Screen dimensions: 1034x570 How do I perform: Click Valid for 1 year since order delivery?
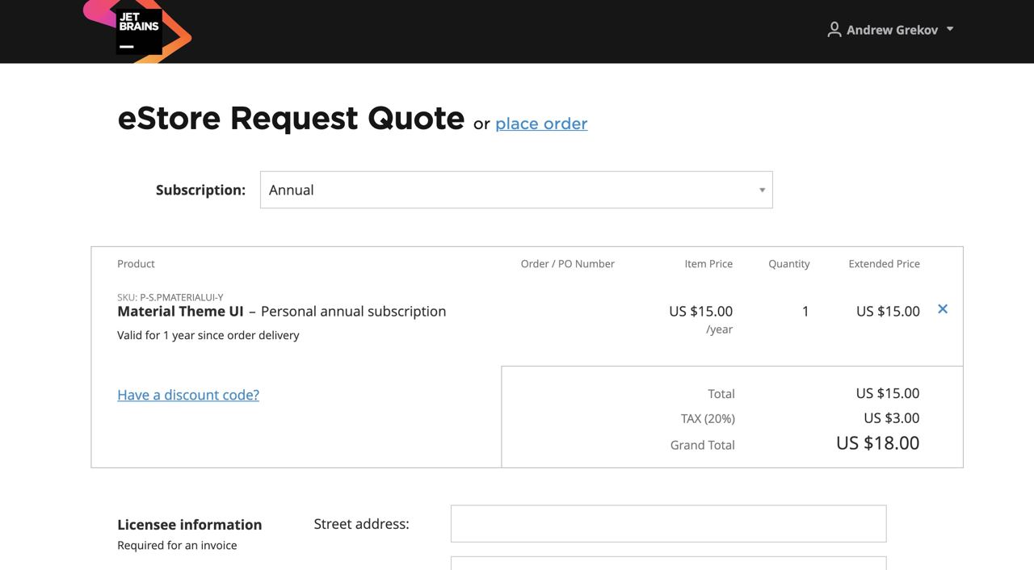coord(208,335)
